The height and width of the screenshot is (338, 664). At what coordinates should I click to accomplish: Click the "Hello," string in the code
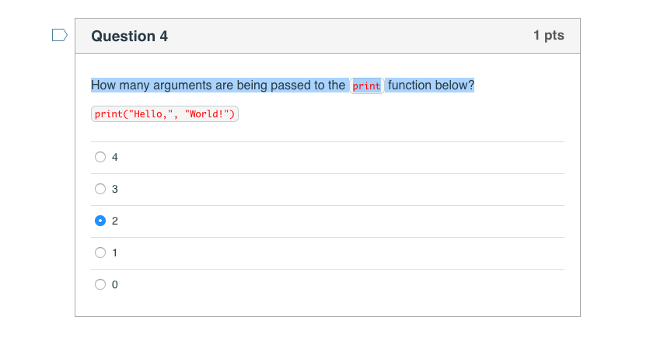coord(150,114)
